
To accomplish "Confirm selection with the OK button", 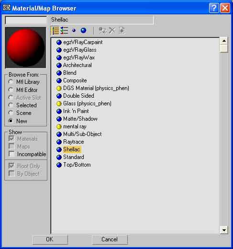I will 50,239.
